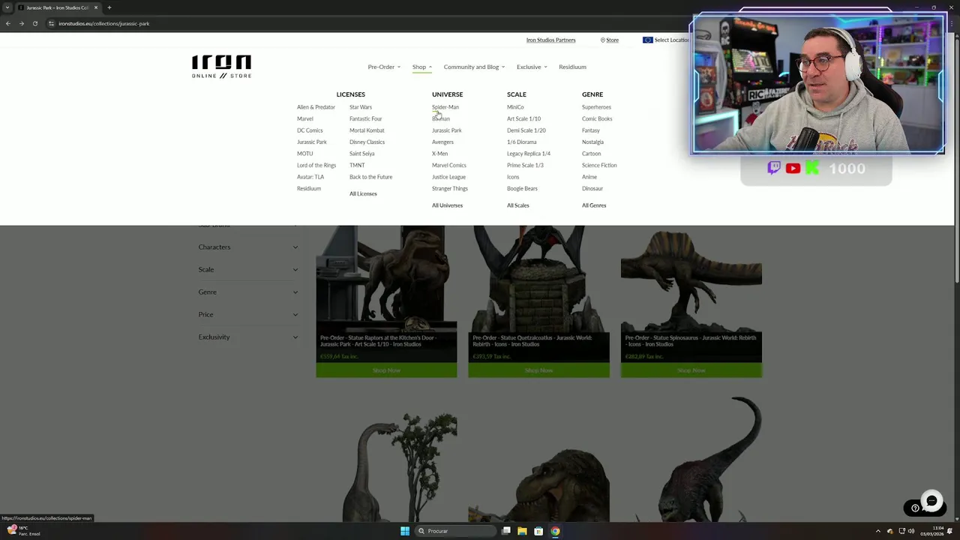Expand the Exclusive menu
This screenshot has width=960, height=540.
pos(532,67)
